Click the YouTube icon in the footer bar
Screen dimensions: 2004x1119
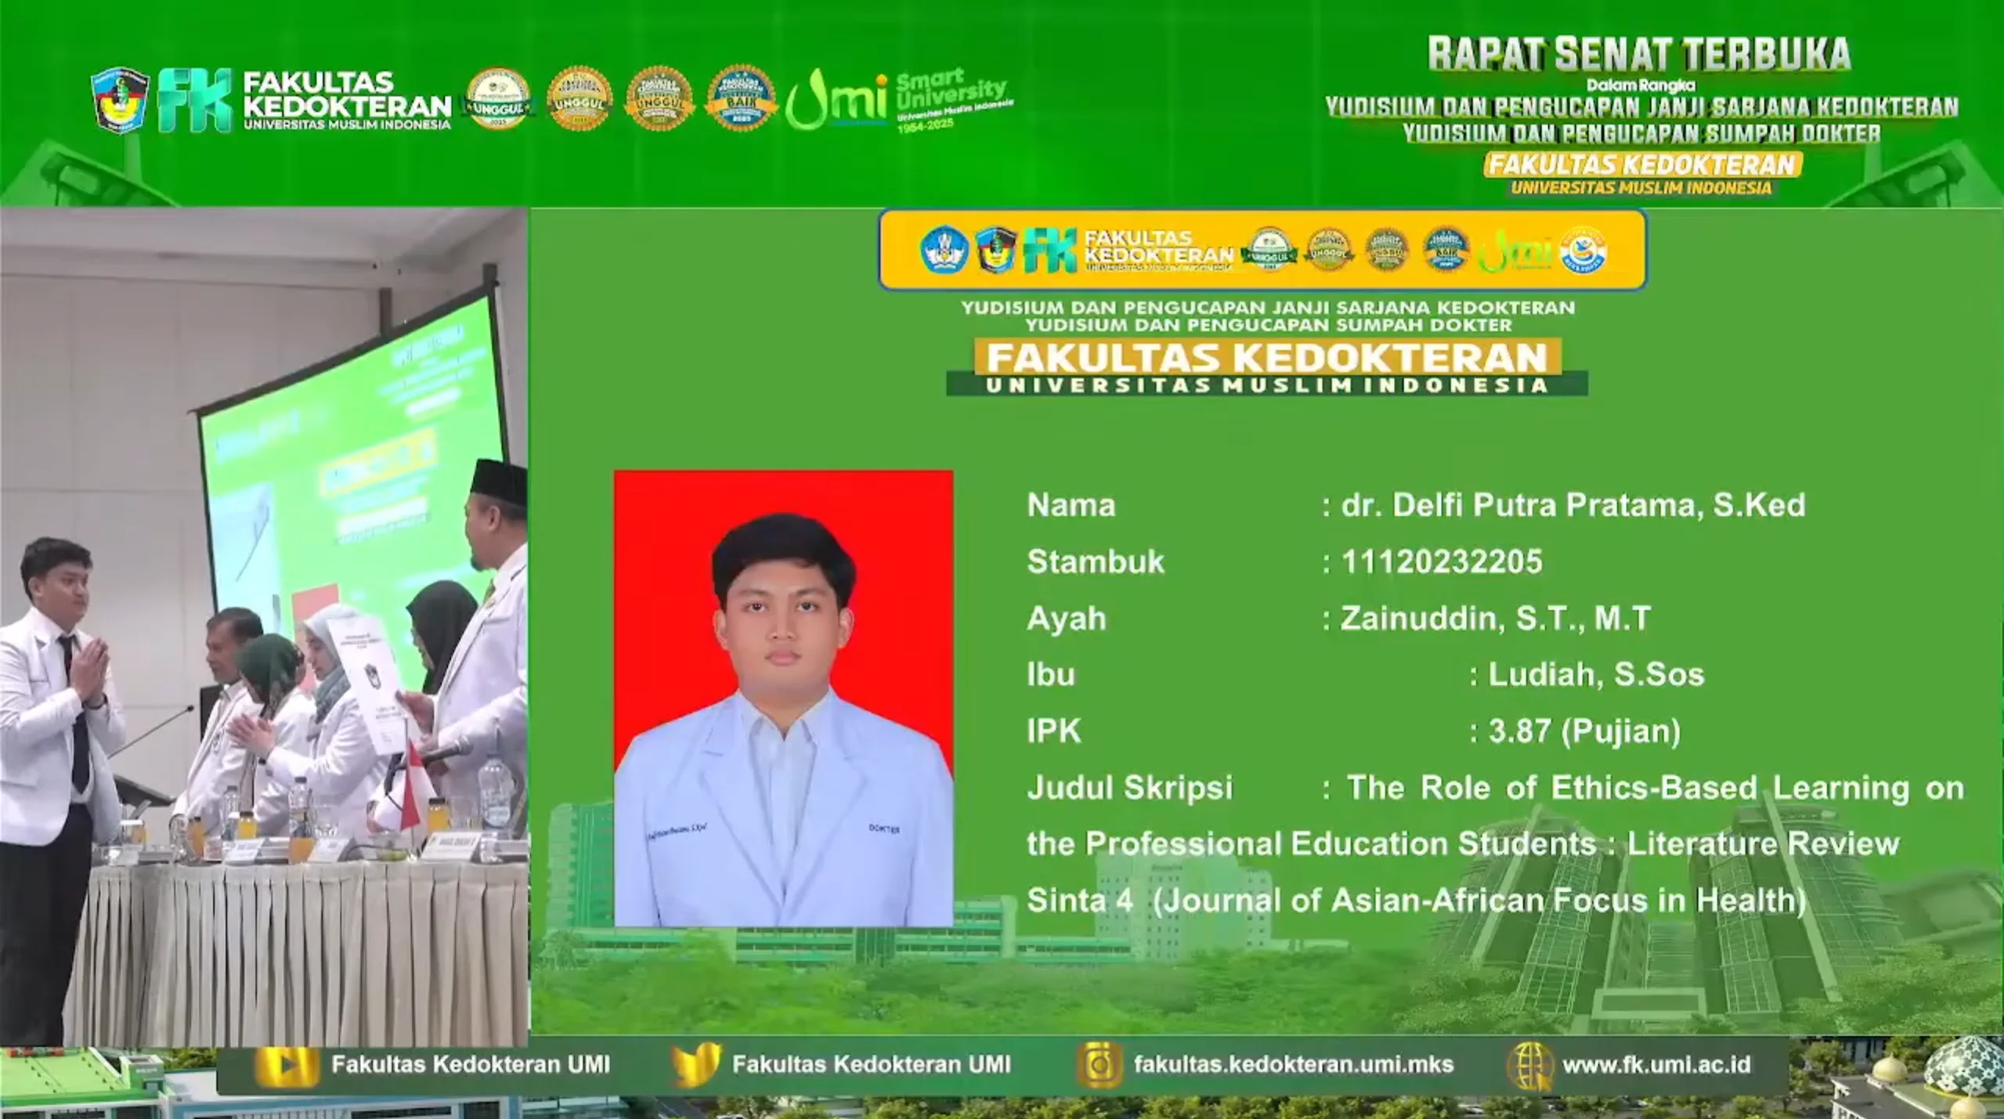click(x=287, y=1066)
